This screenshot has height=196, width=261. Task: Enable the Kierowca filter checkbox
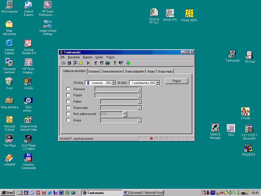pyautogui.click(x=68, y=89)
